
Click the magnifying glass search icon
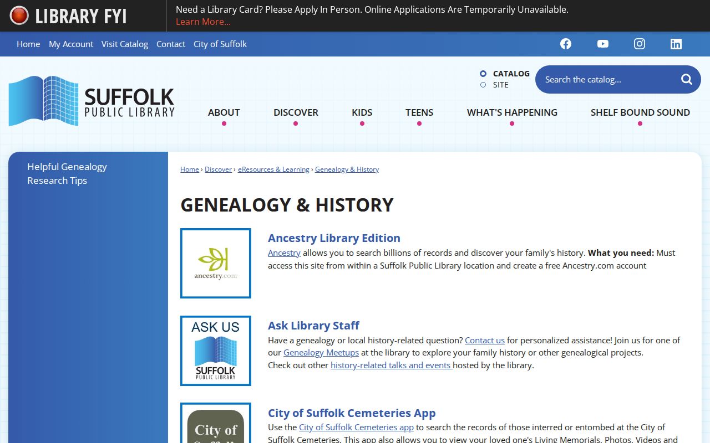click(x=687, y=80)
